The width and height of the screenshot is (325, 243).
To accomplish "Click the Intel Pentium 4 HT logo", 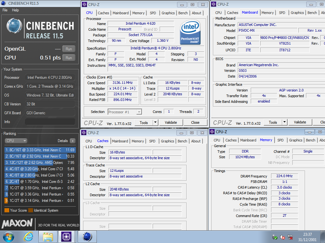I will pos(190,32).
